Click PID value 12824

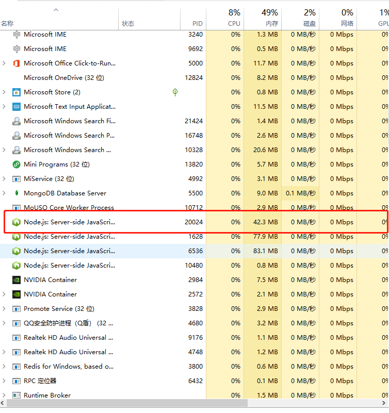[193, 78]
